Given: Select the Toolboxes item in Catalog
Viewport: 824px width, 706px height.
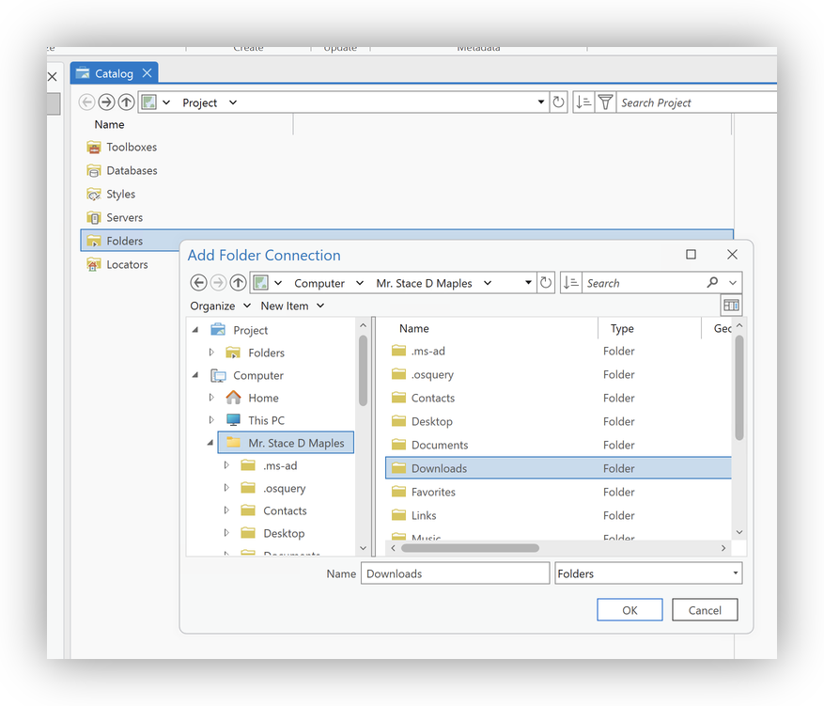Looking at the screenshot, I should pos(131,148).
